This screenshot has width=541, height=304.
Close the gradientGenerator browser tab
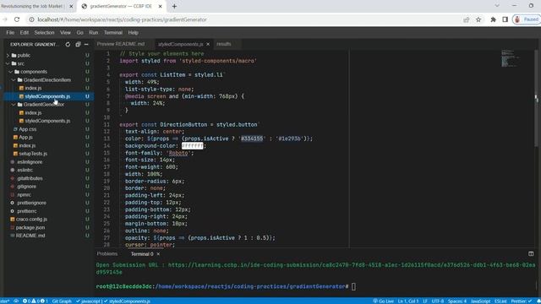[160, 6]
